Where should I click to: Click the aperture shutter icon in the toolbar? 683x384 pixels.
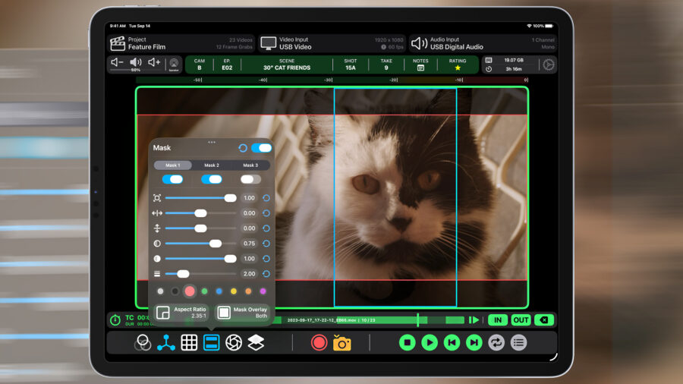(x=234, y=343)
